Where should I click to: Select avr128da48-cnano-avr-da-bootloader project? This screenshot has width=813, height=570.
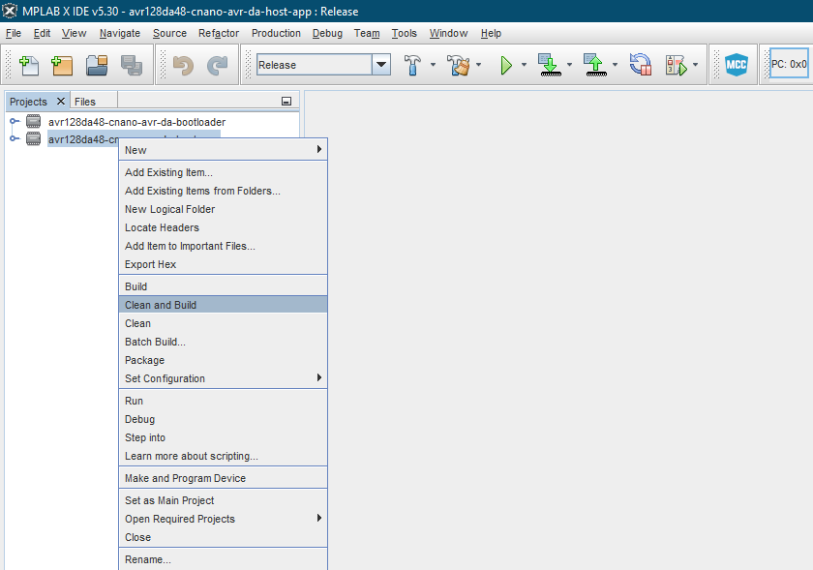point(136,122)
